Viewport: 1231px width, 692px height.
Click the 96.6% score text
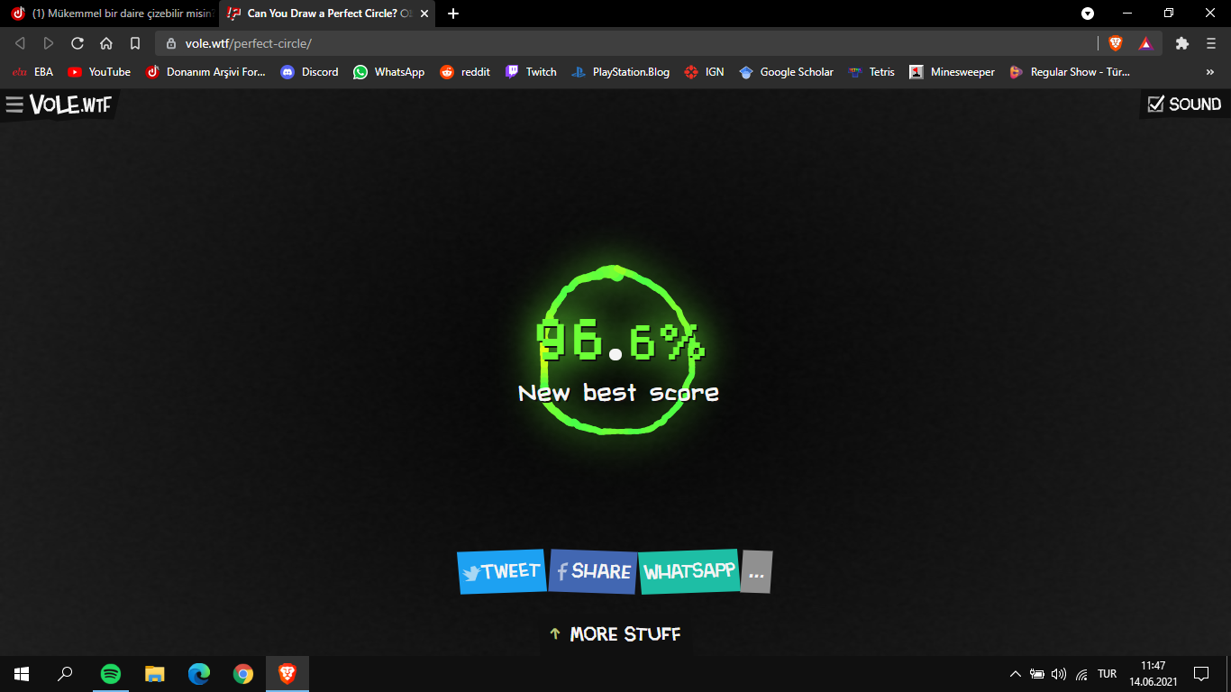point(620,341)
